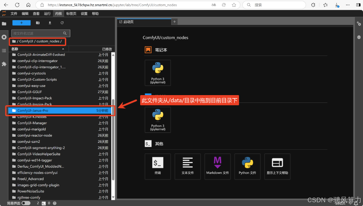Select the efficiency-nodes-comfyui folder
The width and height of the screenshot is (363, 206).
pos(60,173)
